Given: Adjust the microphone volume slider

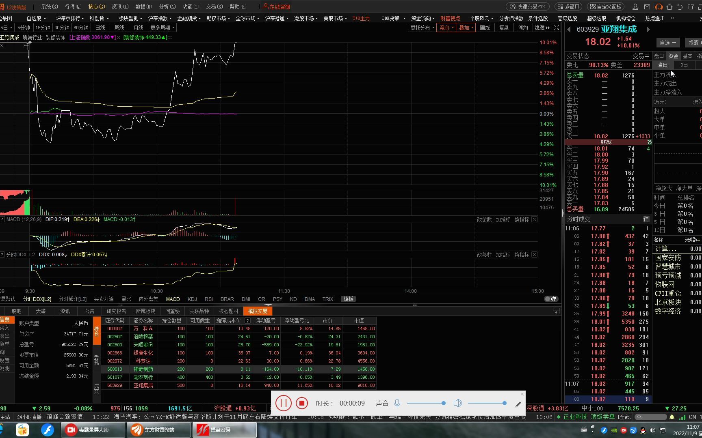Looking at the screenshot, I should coord(426,403).
